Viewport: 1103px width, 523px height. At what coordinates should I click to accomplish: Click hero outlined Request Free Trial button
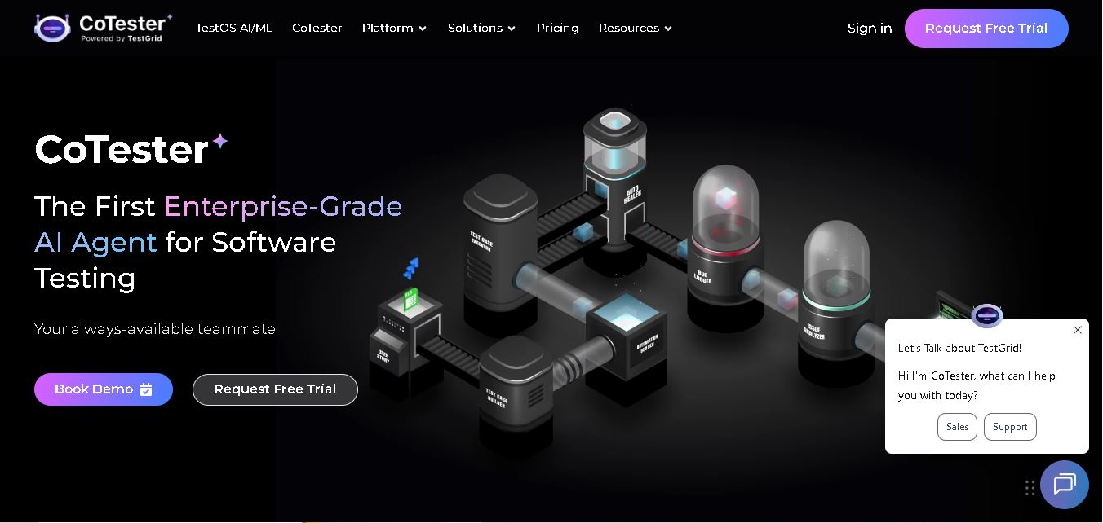[275, 389]
